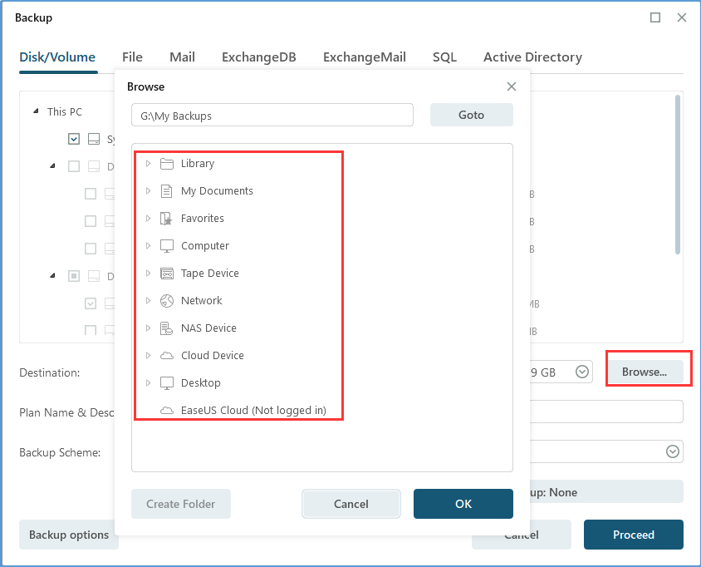Expand the Favorites node
701x567 pixels.
pyautogui.click(x=148, y=219)
